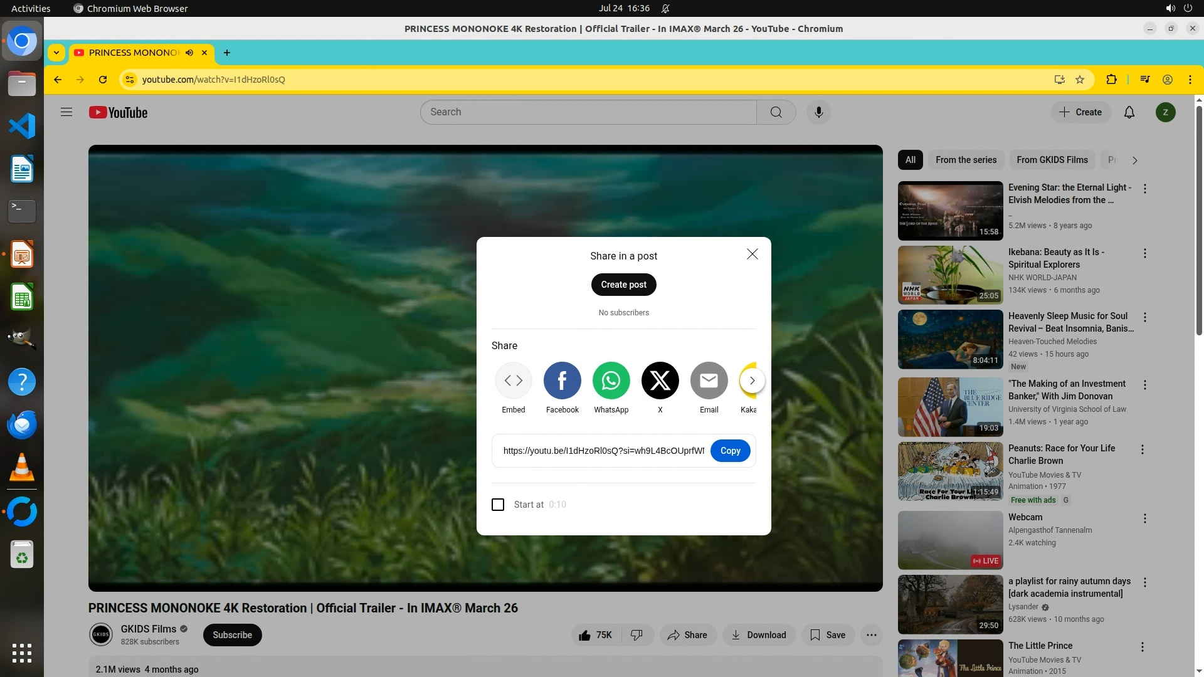
Task: Click the voice search microphone icon
Action: (x=818, y=112)
